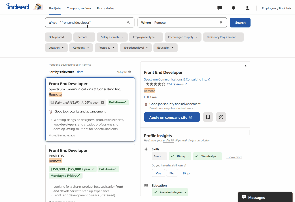
Task: Click the external link icon beside company name
Action: tap(209, 79)
